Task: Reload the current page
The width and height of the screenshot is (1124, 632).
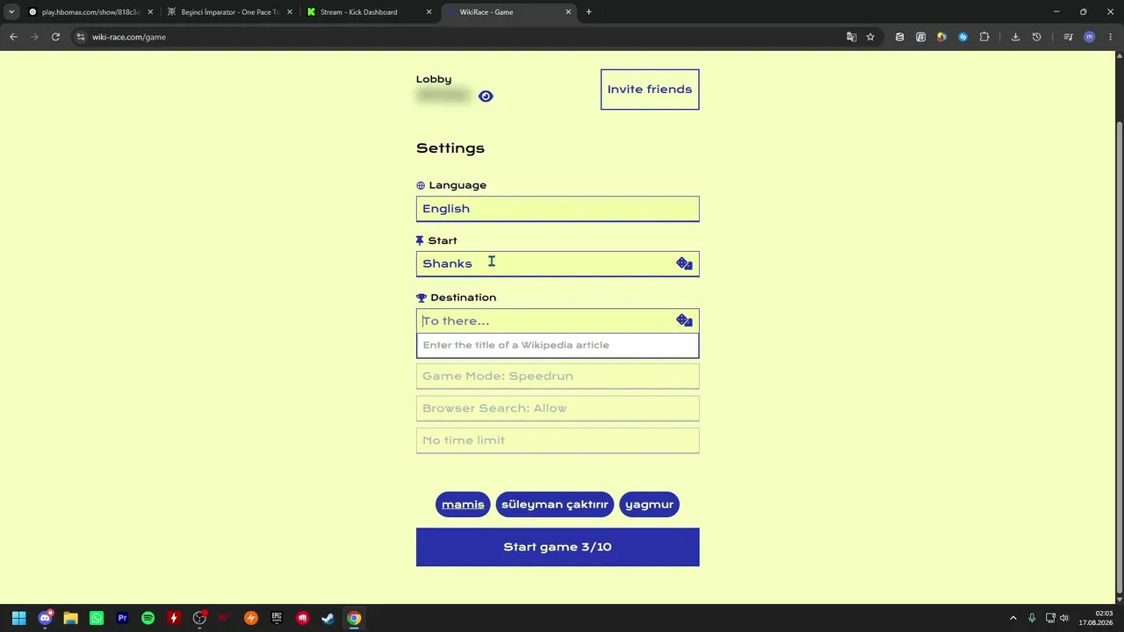Action: pos(55,37)
